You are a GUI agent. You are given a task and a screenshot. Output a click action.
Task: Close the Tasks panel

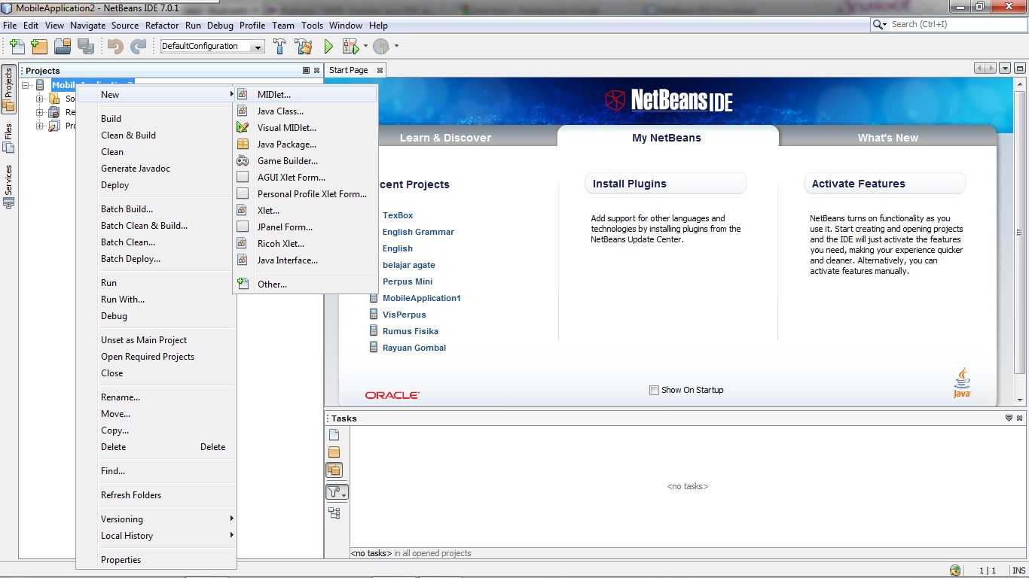coord(1020,418)
